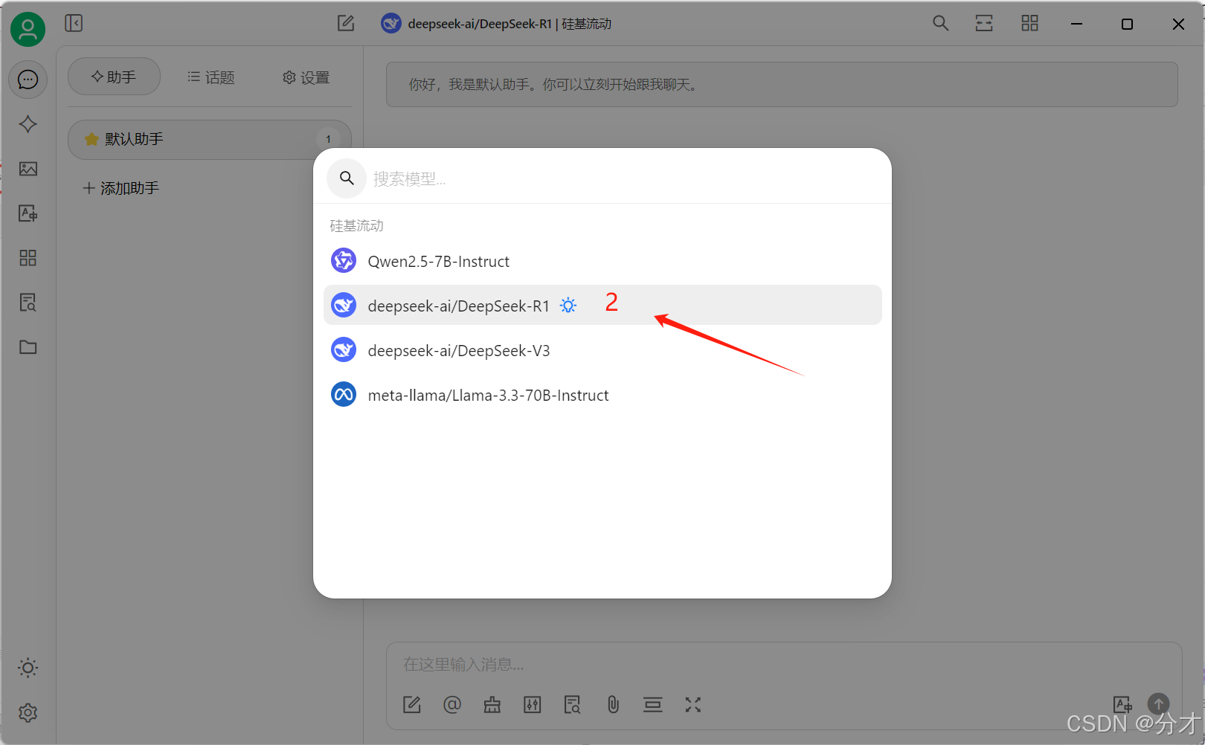This screenshot has height=745, width=1205.
Task: Open the translate icon in left sidebar
Action: click(x=28, y=213)
